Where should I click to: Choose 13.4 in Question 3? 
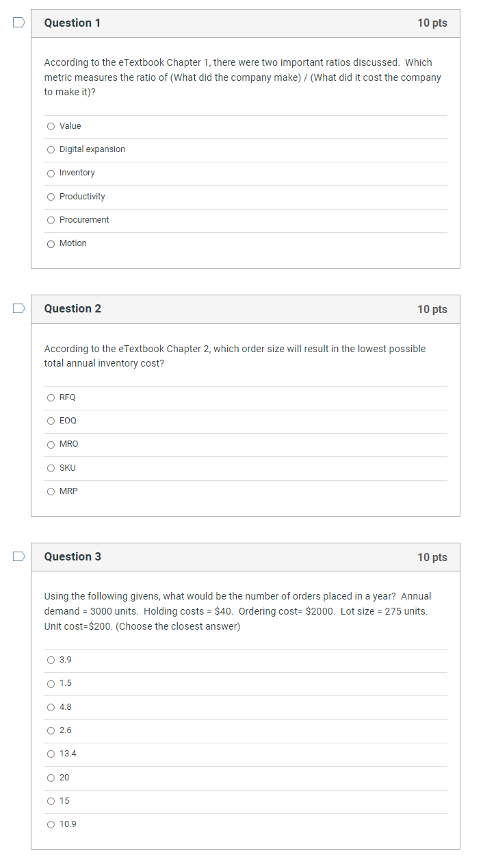pos(51,754)
